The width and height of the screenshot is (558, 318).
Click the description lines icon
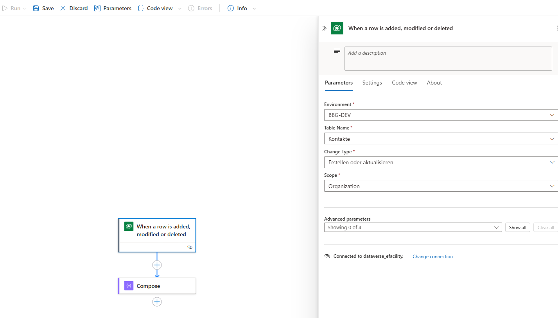coord(337,51)
